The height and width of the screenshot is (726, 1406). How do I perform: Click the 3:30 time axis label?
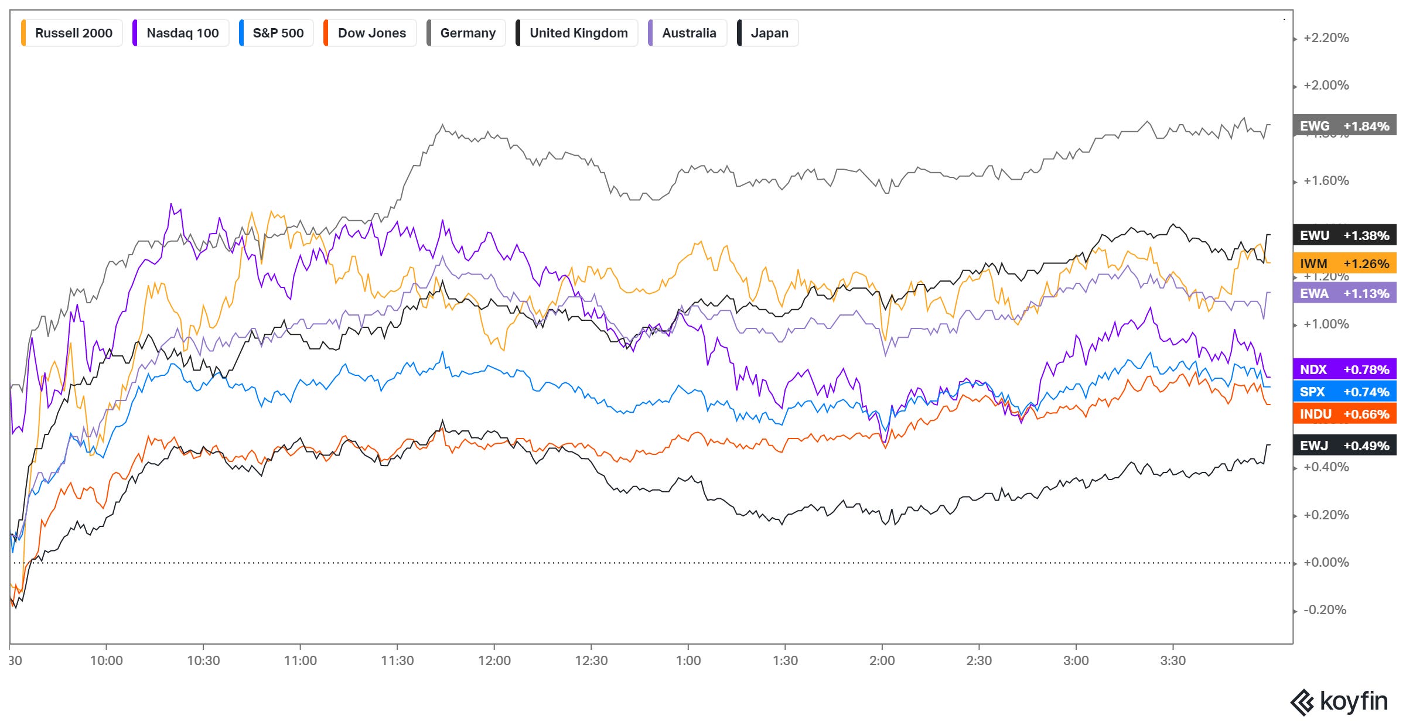click(1173, 660)
